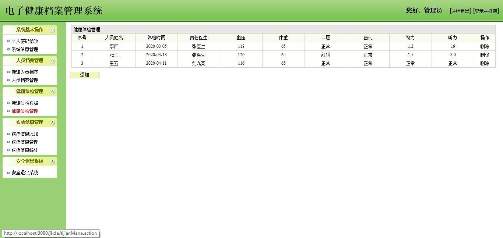
Task: Click the 血压 column header
Action: pyautogui.click(x=241, y=38)
